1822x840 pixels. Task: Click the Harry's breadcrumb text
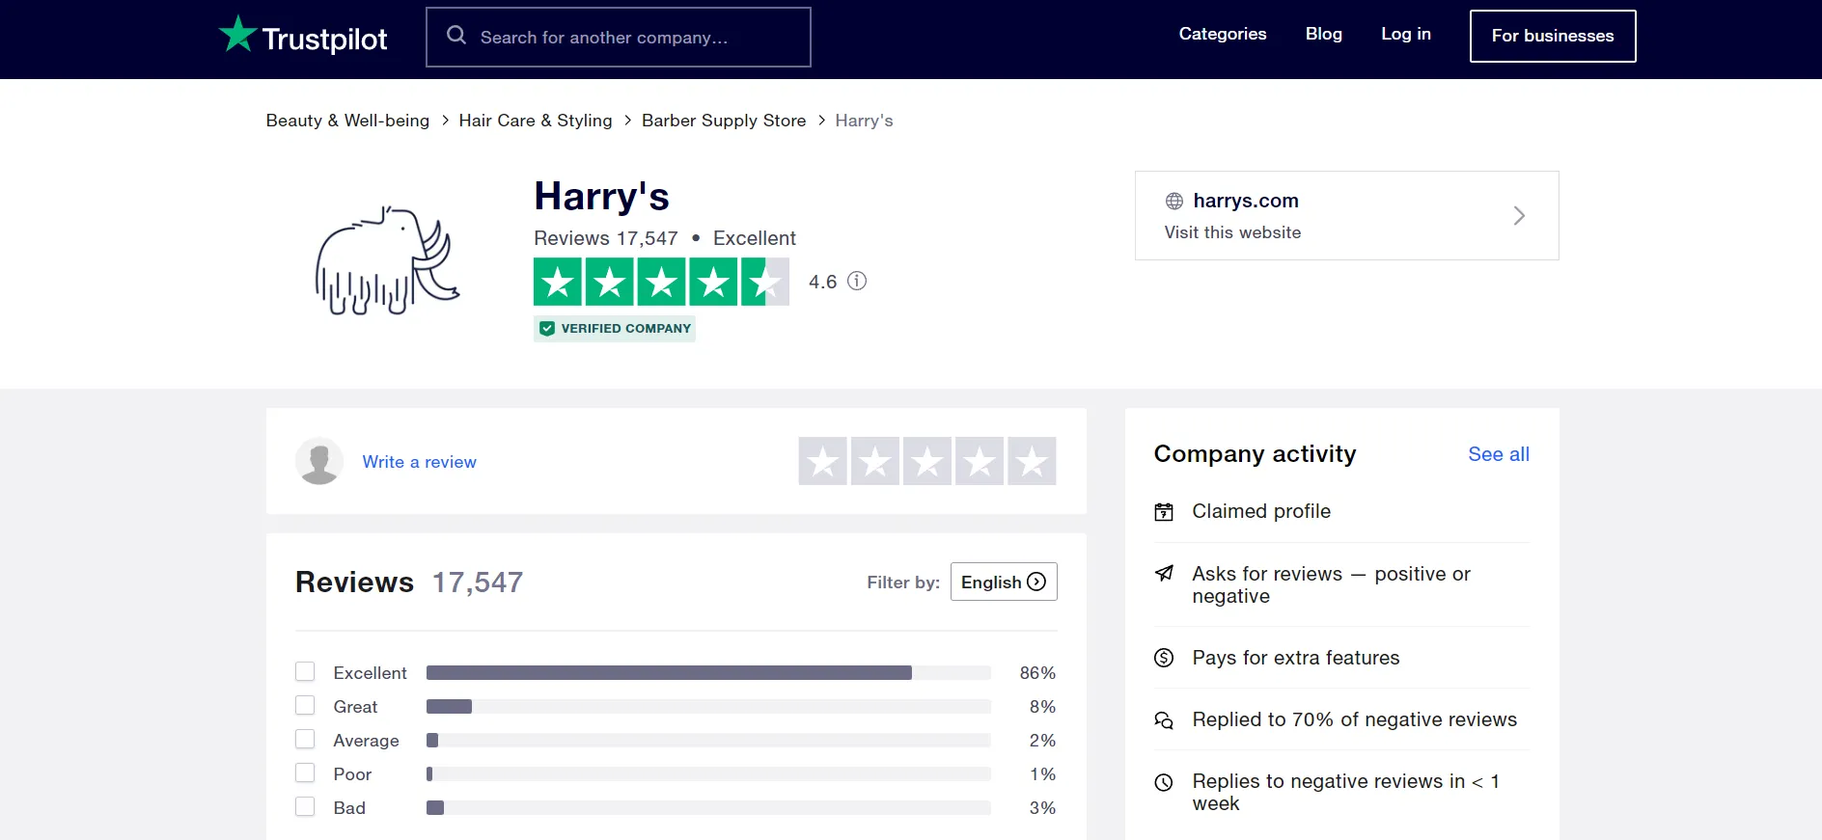[x=864, y=121]
